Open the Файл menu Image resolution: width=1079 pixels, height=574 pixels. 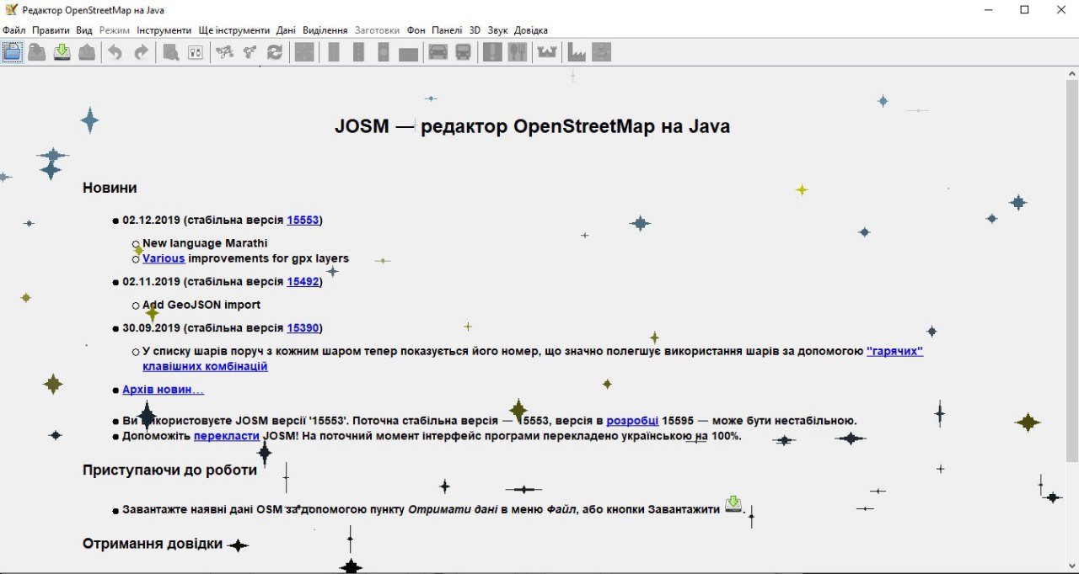click(14, 30)
